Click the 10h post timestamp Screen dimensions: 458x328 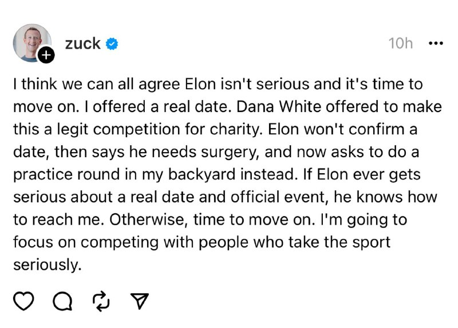(400, 43)
